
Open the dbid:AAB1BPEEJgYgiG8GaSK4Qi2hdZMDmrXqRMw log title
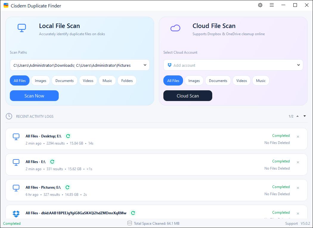(76, 213)
